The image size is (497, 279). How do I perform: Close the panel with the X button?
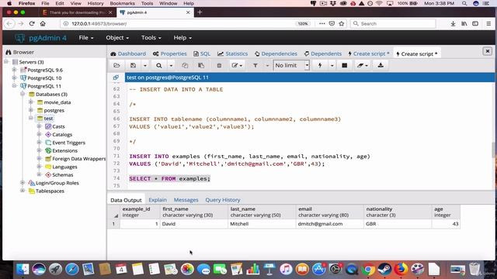(x=487, y=51)
